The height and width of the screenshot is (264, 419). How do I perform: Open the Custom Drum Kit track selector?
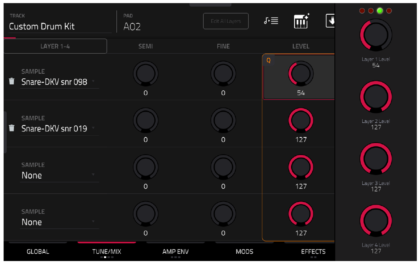pos(60,26)
